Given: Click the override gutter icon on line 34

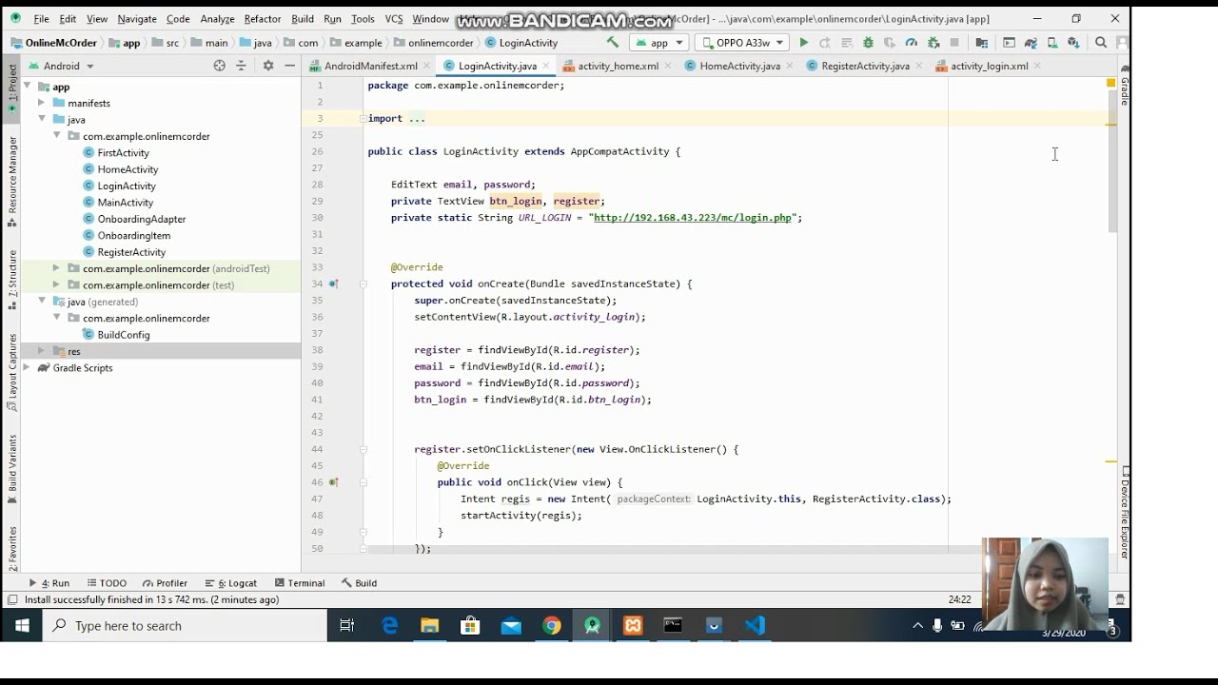Looking at the screenshot, I should (x=334, y=284).
